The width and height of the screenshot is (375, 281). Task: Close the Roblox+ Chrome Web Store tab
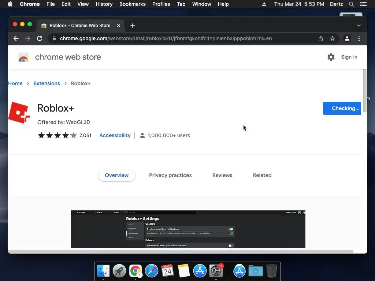pyautogui.click(x=119, y=26)
